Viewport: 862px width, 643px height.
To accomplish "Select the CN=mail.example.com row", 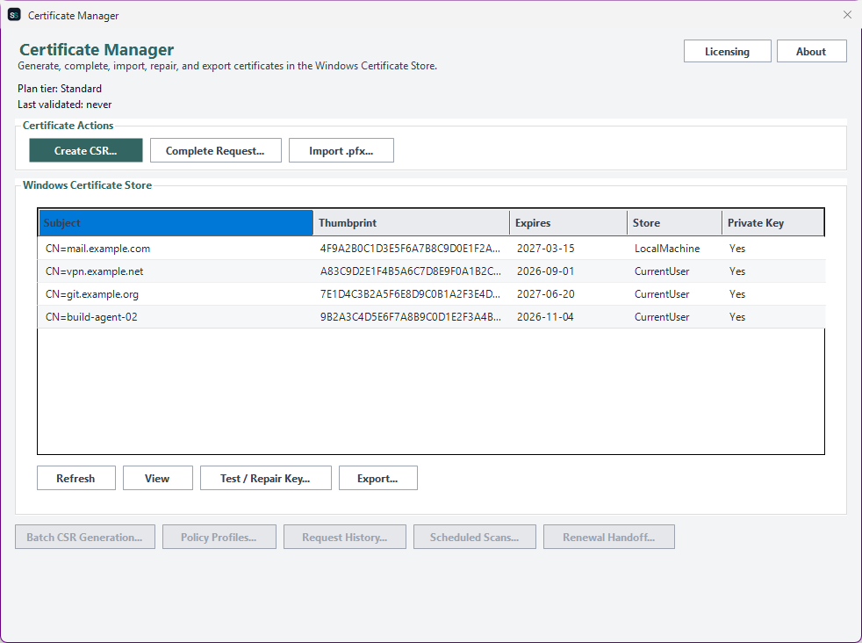I will pos(432,248).
